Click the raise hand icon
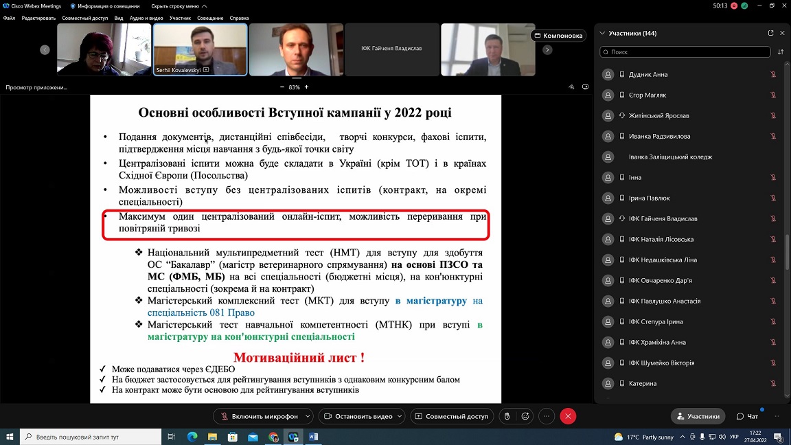 (x=507, y=416)
